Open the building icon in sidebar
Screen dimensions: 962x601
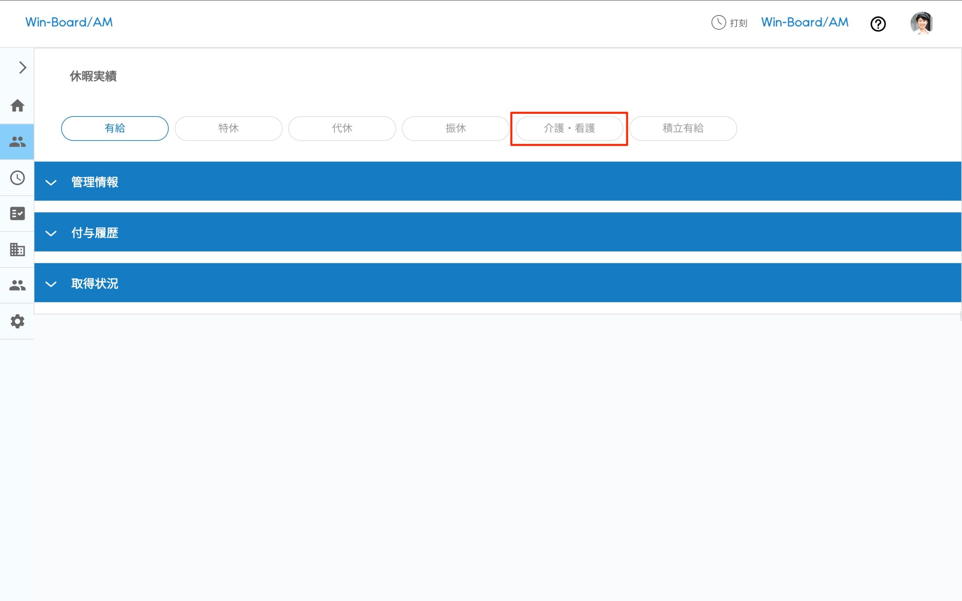click(x=17, y=249)
